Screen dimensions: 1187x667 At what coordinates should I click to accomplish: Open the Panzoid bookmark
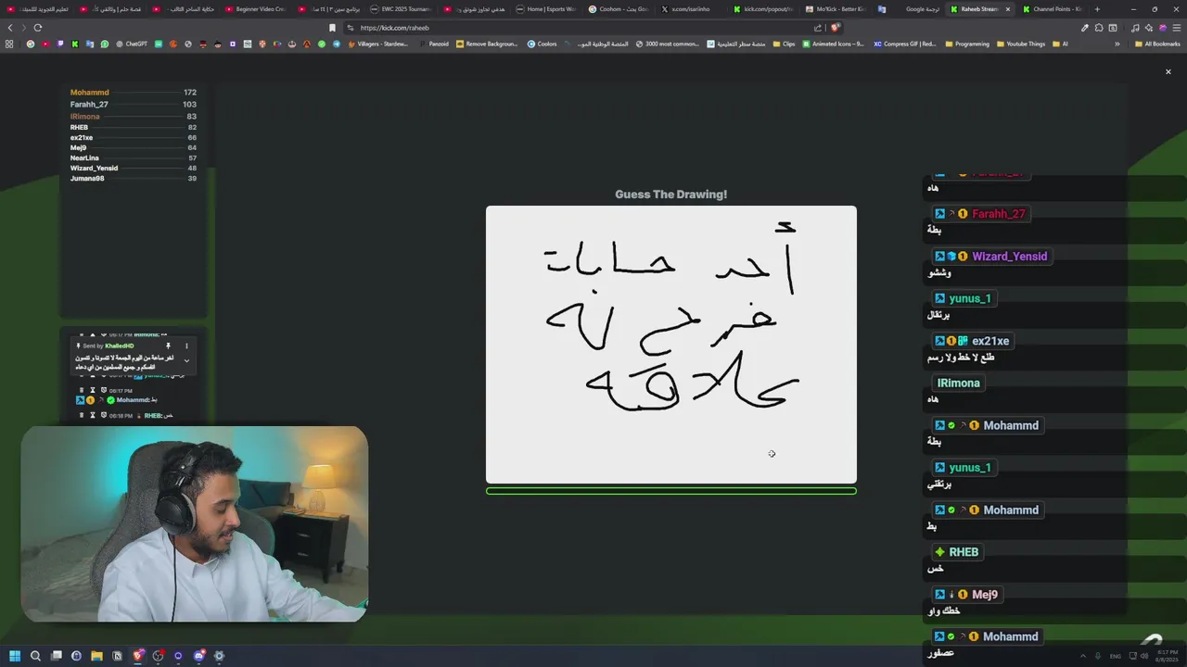tap(434, 44)
